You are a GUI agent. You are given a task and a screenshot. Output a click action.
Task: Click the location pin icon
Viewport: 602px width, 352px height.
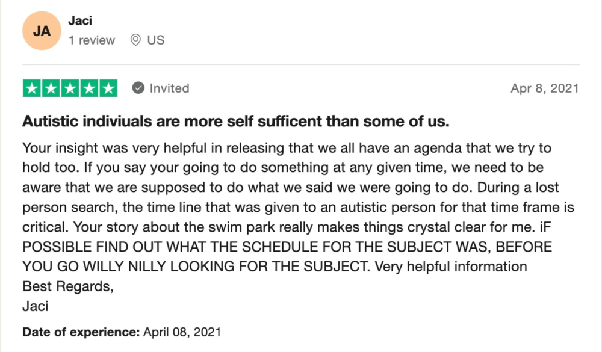coord(135,40)
